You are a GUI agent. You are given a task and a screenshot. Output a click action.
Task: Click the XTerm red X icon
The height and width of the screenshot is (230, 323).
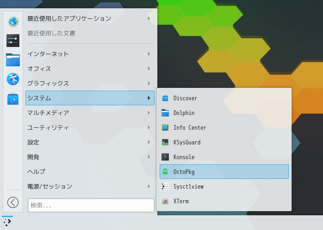[x=165, y=201]
